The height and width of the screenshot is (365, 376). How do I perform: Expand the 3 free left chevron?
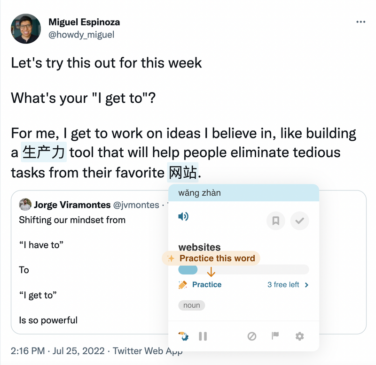click(x=306, y=285)
